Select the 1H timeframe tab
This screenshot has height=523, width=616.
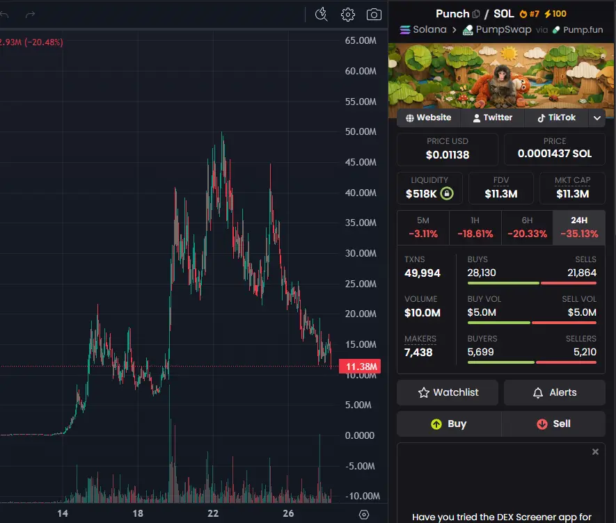pos(475,227)
